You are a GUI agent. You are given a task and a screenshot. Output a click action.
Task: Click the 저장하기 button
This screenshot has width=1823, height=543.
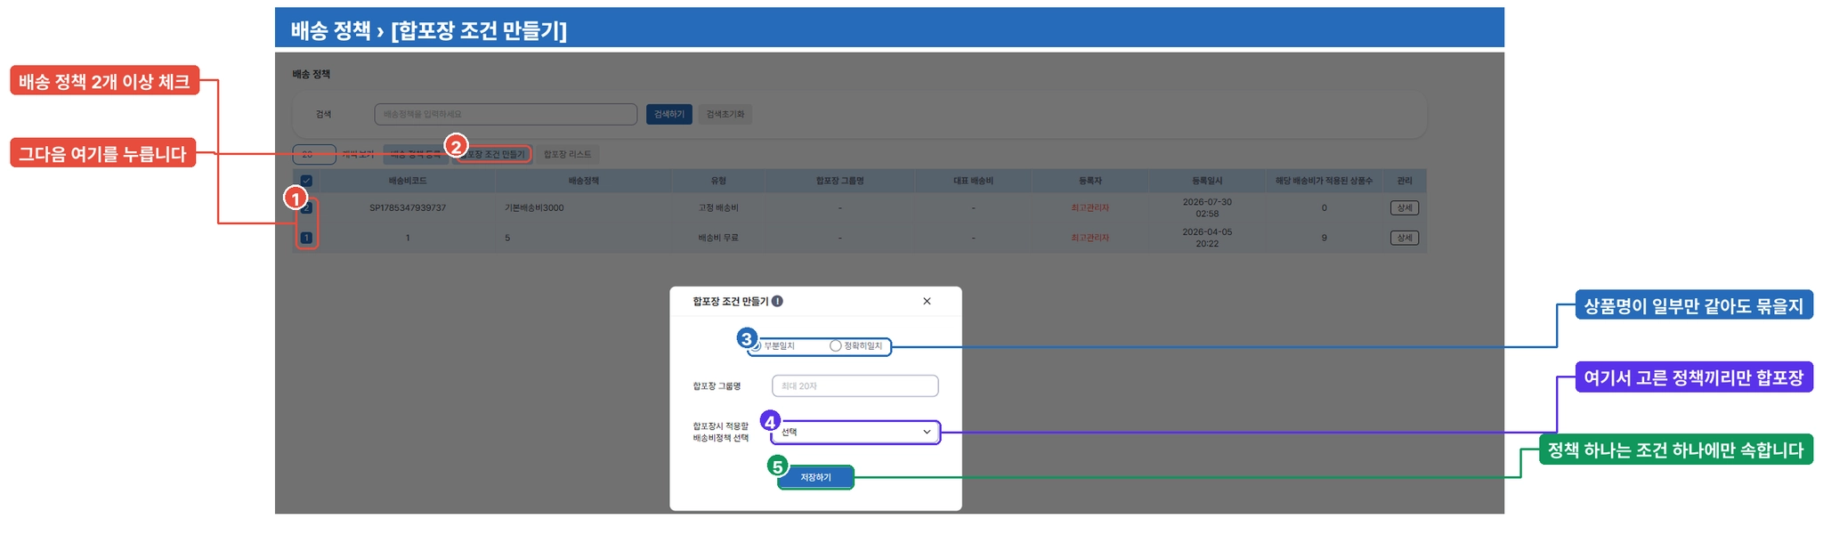[815, 478]
